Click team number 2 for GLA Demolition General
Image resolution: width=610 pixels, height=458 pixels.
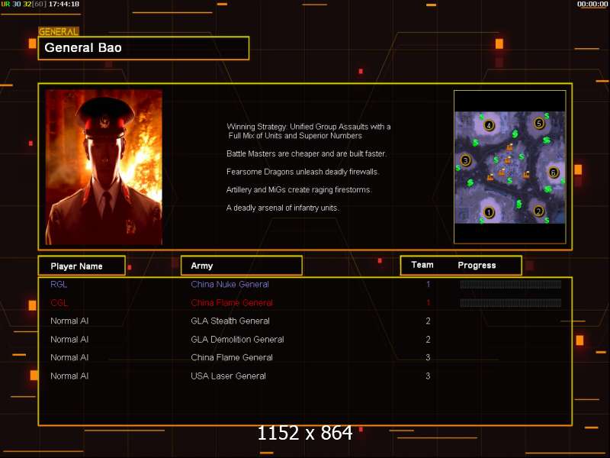click(428, 339)
